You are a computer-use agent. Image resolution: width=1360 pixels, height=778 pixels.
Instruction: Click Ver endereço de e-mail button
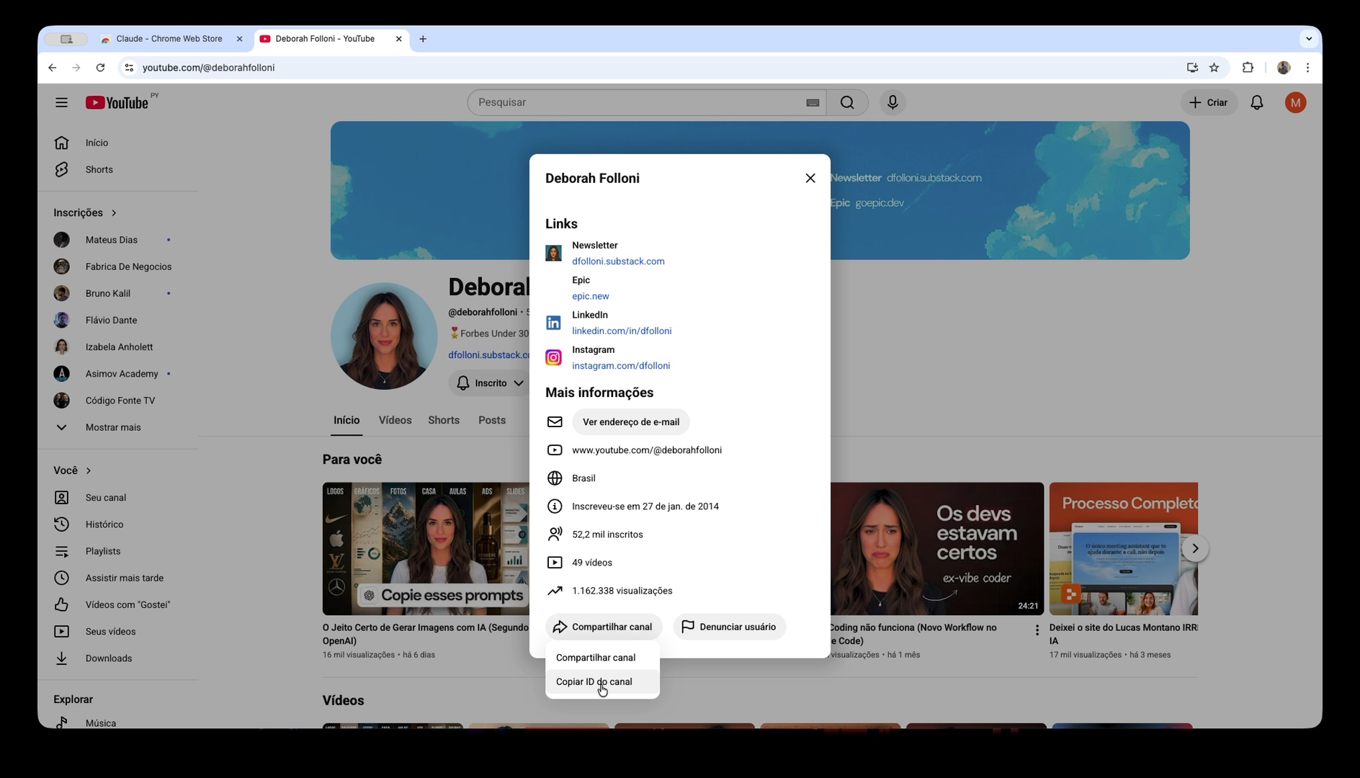tap(631, 422)
